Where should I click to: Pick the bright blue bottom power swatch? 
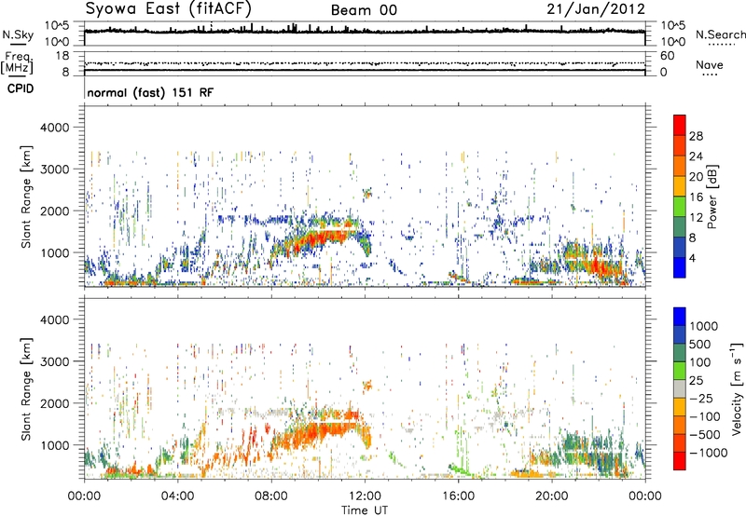[680, 267]
